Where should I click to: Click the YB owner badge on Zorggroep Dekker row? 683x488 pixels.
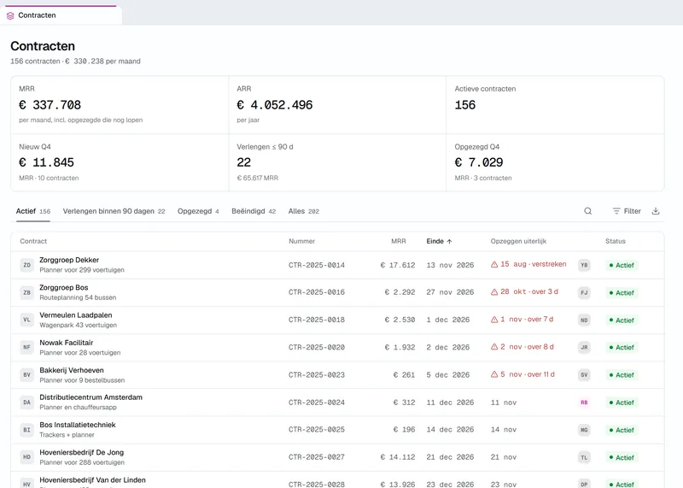[x=584, y=265]
